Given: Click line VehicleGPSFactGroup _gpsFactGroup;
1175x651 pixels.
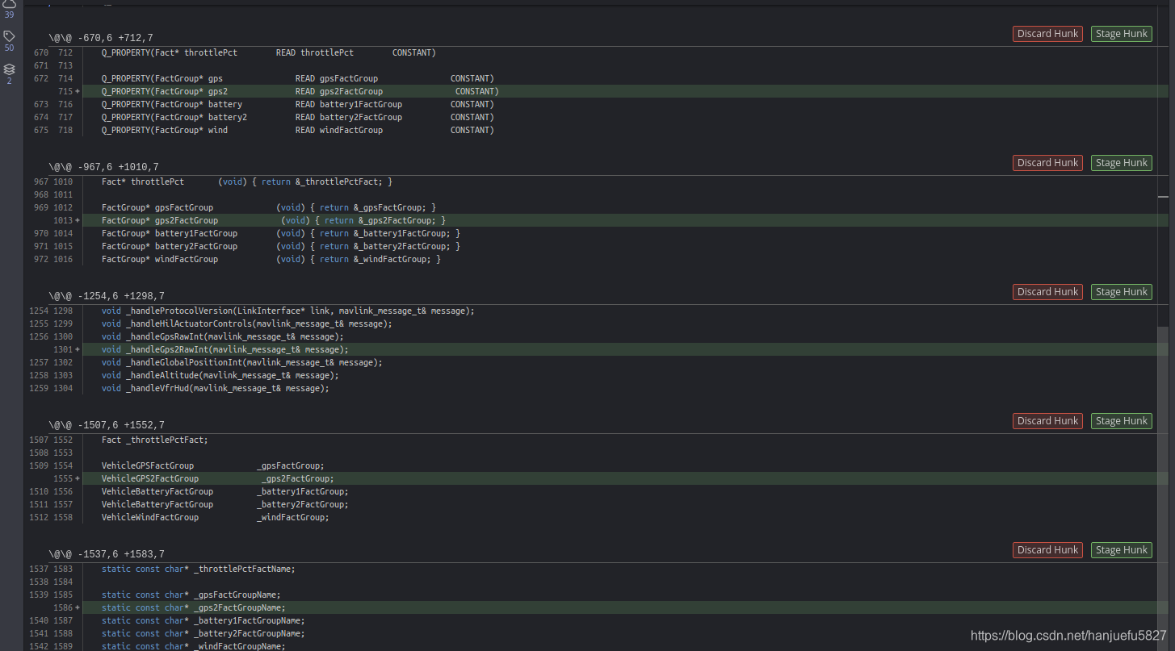Looking at the screenshot, I should [x=213, y=465].
